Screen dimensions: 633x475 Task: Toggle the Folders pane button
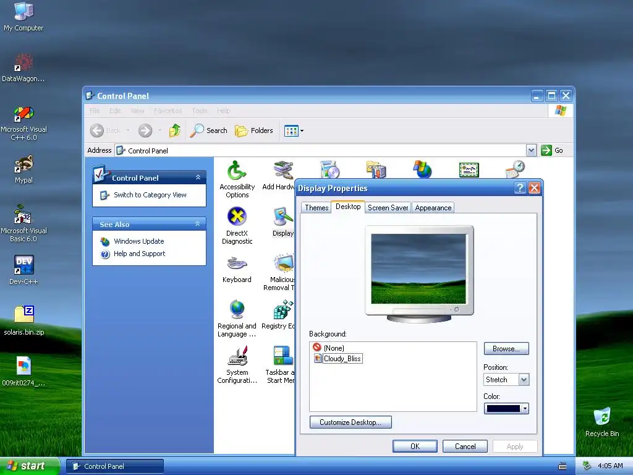(254, 131)
